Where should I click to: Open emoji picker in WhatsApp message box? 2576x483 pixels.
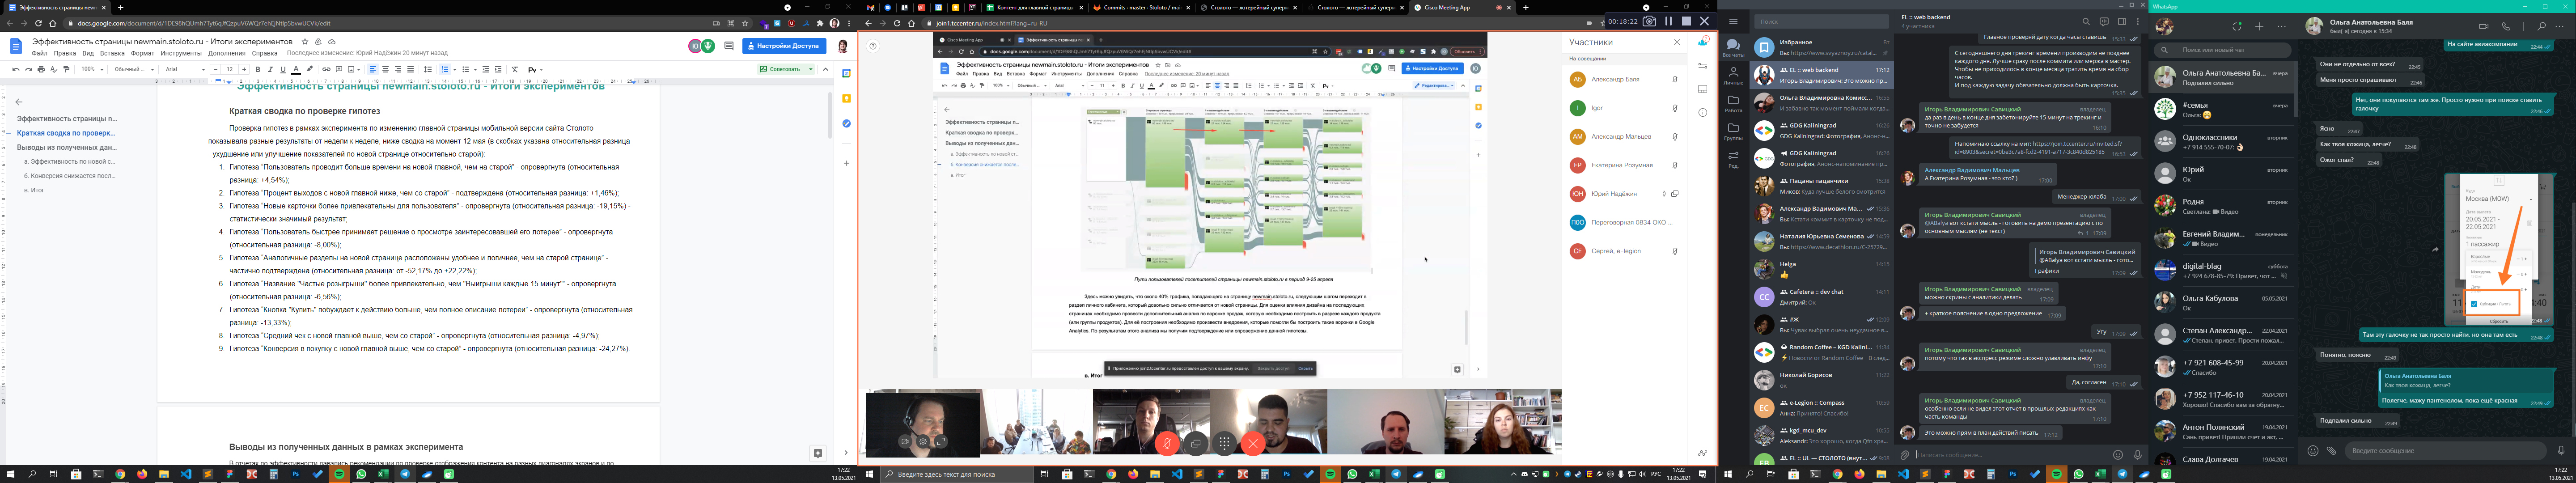[x=2313, y=451]
